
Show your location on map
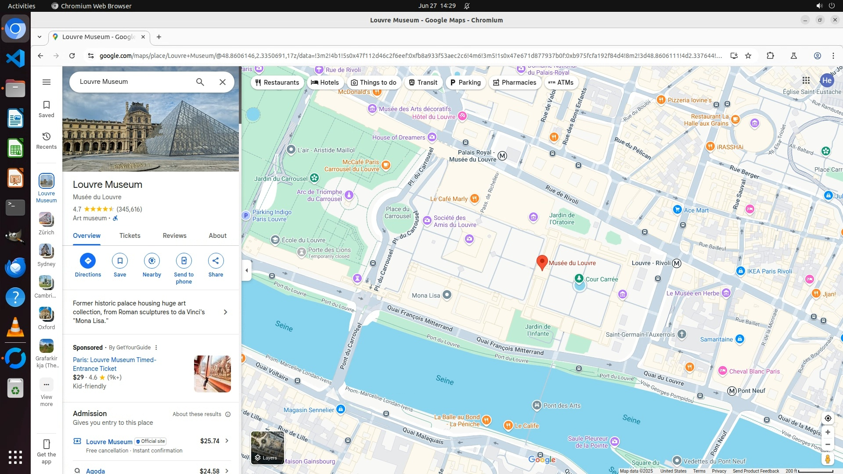coord(828,418)
